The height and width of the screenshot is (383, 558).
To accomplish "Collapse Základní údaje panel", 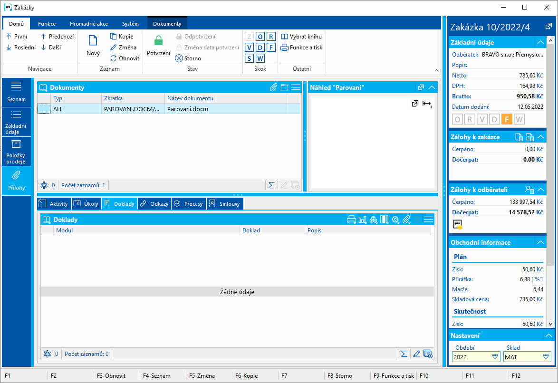I will click(x=540, y=42).
